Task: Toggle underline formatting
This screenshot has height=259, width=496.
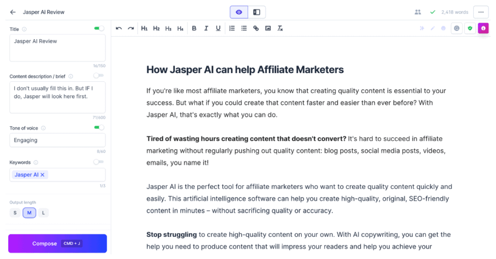Action: [x=218, y=29]
